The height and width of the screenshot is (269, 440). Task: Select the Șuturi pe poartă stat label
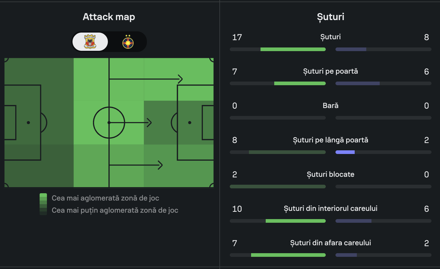click(x=331, y=71)
